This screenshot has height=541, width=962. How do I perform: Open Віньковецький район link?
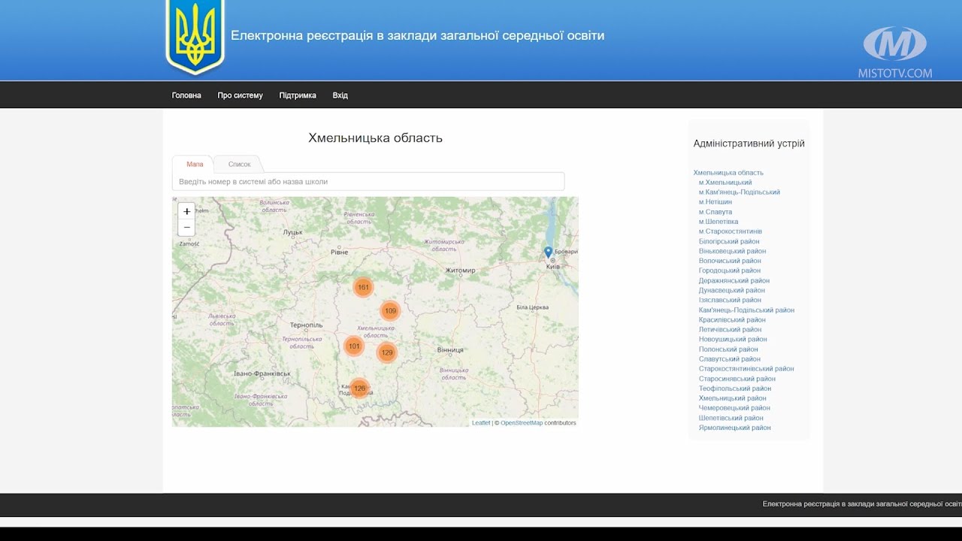coord(733,251)
